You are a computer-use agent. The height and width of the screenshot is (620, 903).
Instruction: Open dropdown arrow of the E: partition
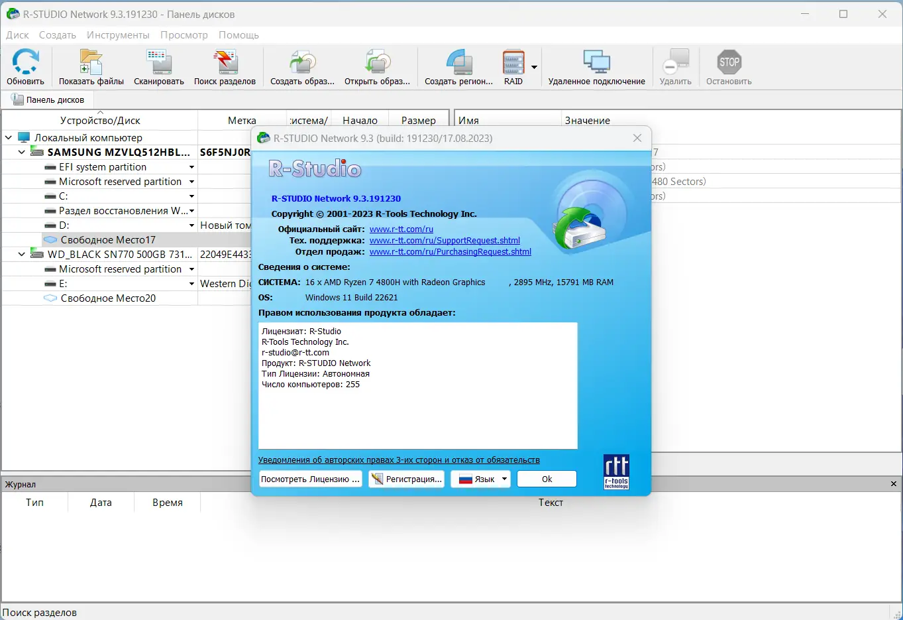[191, 284]
